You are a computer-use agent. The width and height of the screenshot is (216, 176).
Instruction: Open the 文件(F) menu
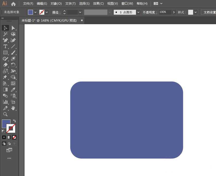28,4
